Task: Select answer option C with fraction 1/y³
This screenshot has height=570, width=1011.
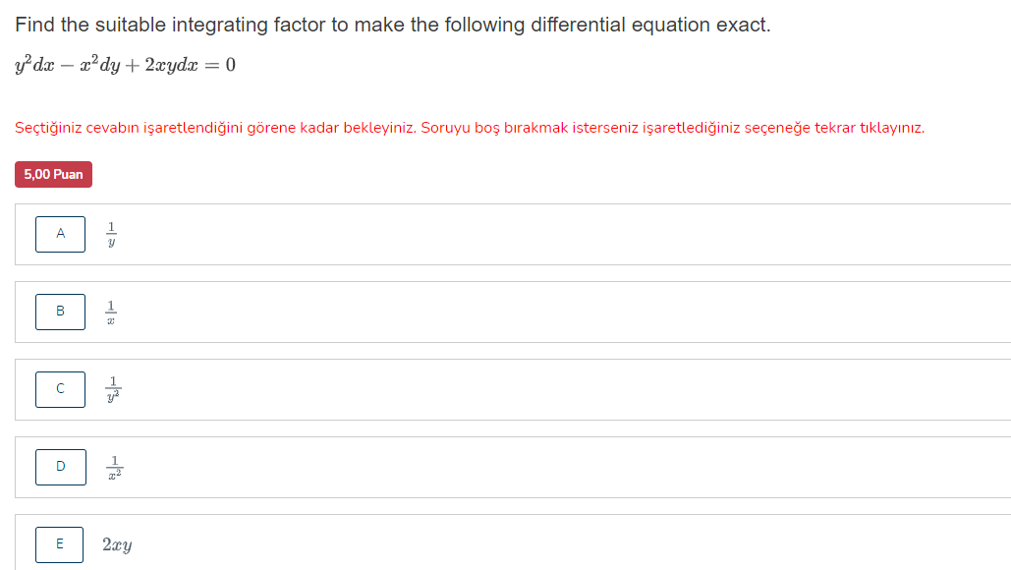Action: (x=60, y=389)
